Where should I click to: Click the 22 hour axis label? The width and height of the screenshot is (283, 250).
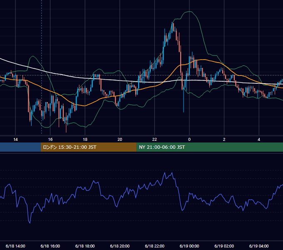coord(154,140)
